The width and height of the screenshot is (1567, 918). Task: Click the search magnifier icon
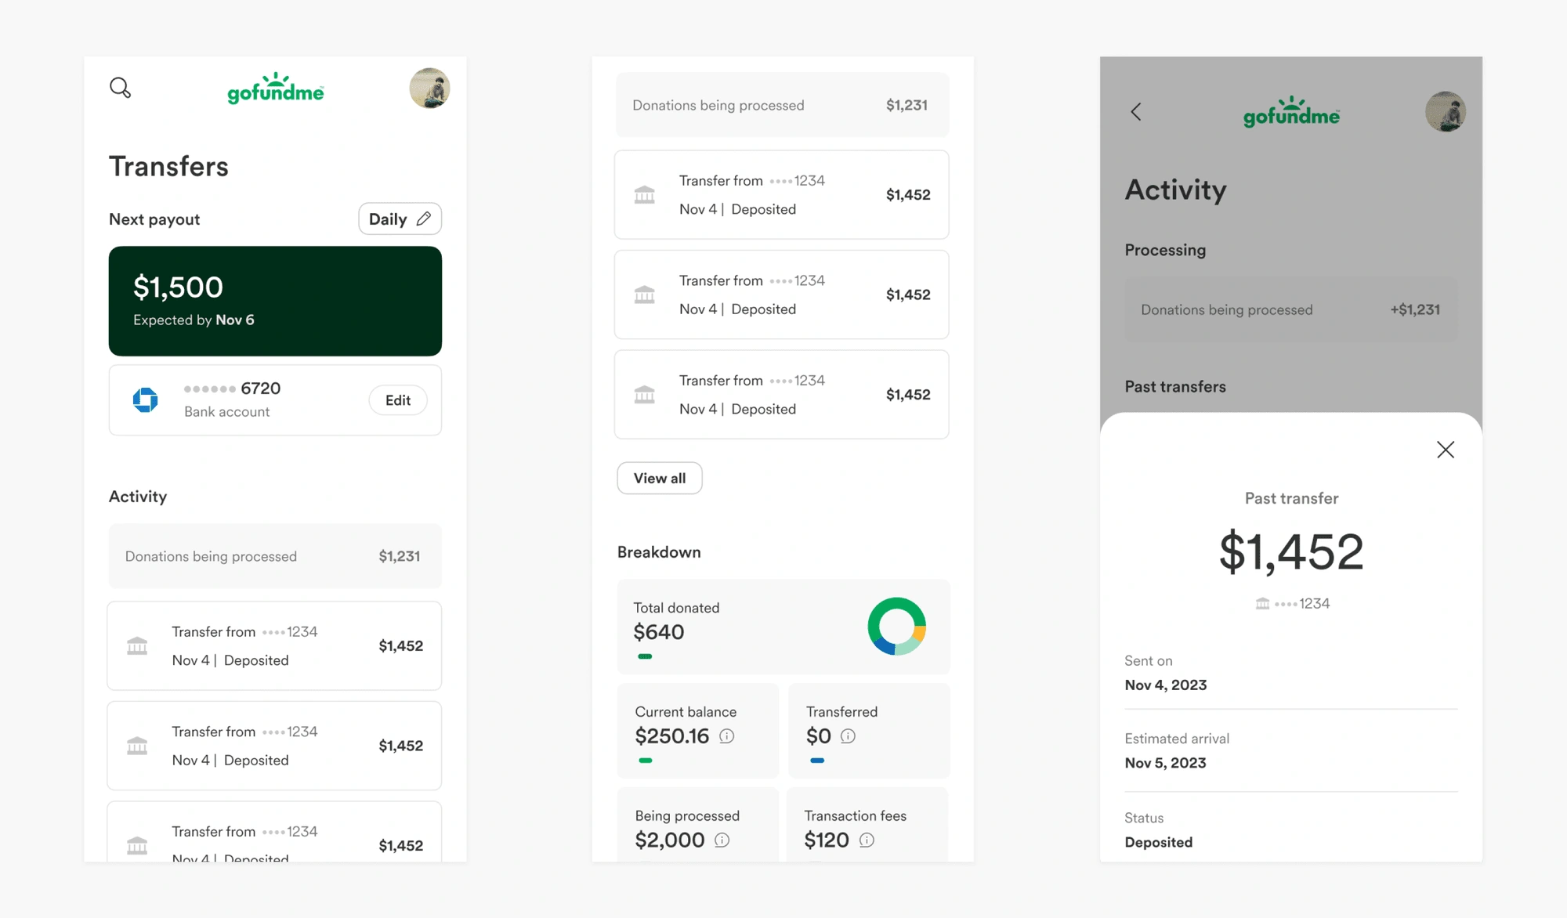click(x=120, y=87)
